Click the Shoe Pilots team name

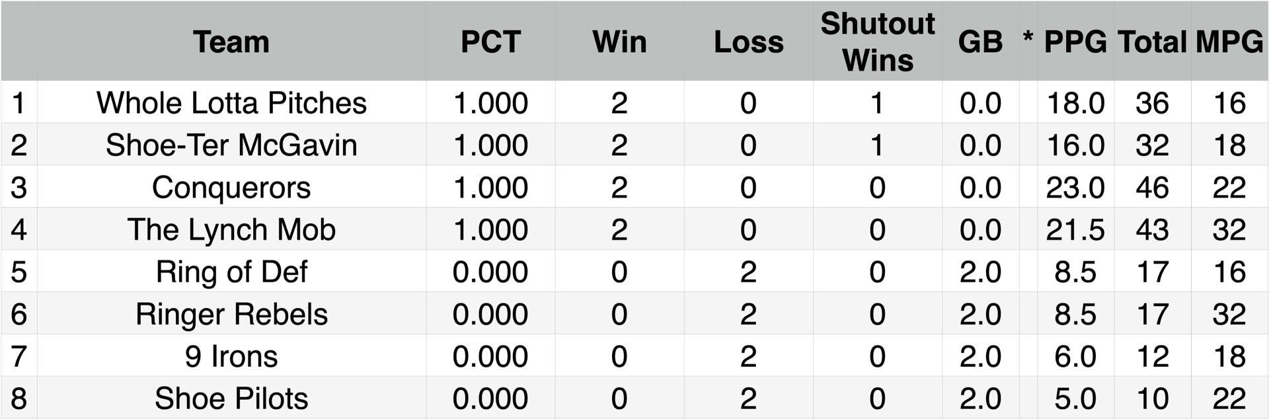click(231, 399)
